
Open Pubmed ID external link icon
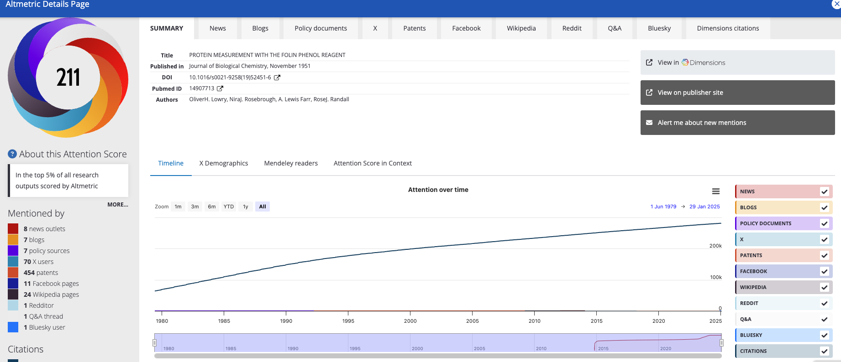pos(220,88)
